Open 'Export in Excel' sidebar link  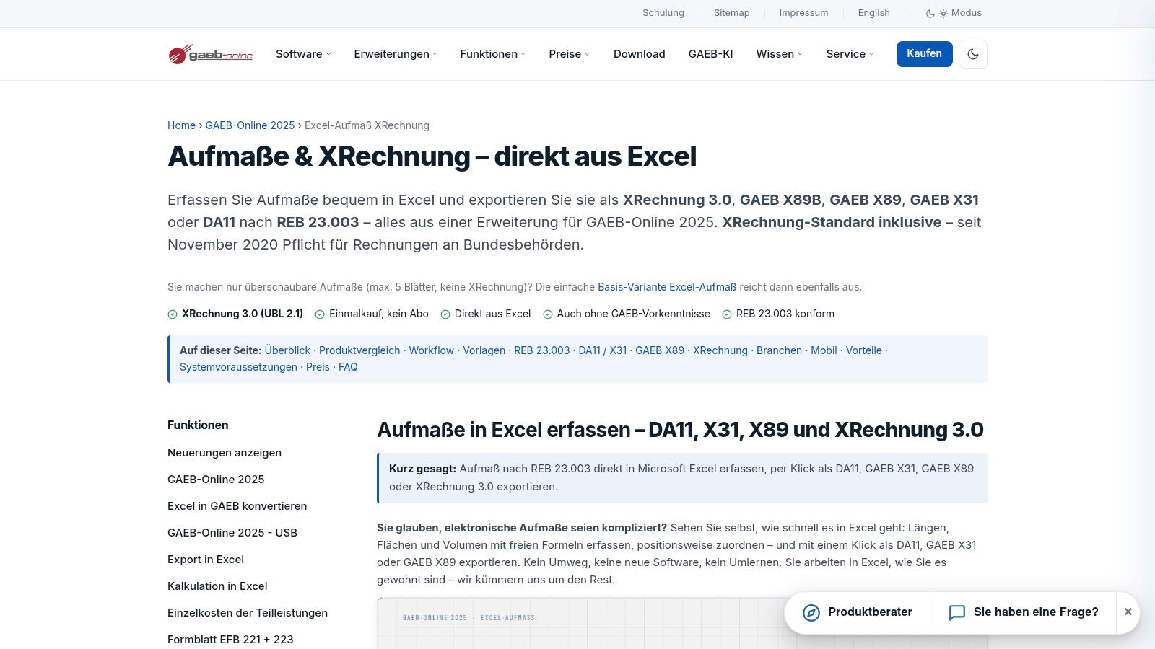point(206,560)
